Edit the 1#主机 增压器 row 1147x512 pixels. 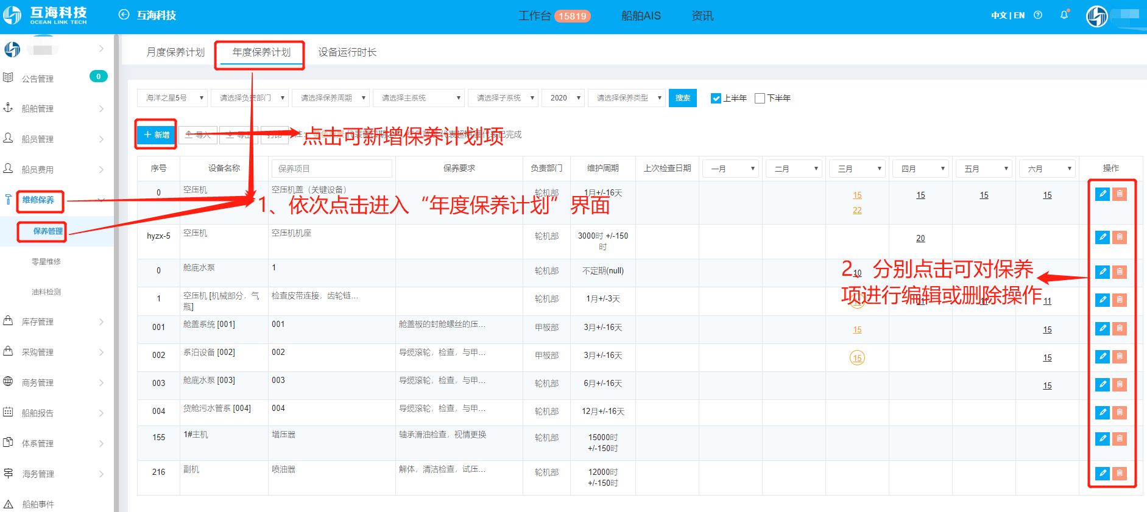click(1103, 438)
